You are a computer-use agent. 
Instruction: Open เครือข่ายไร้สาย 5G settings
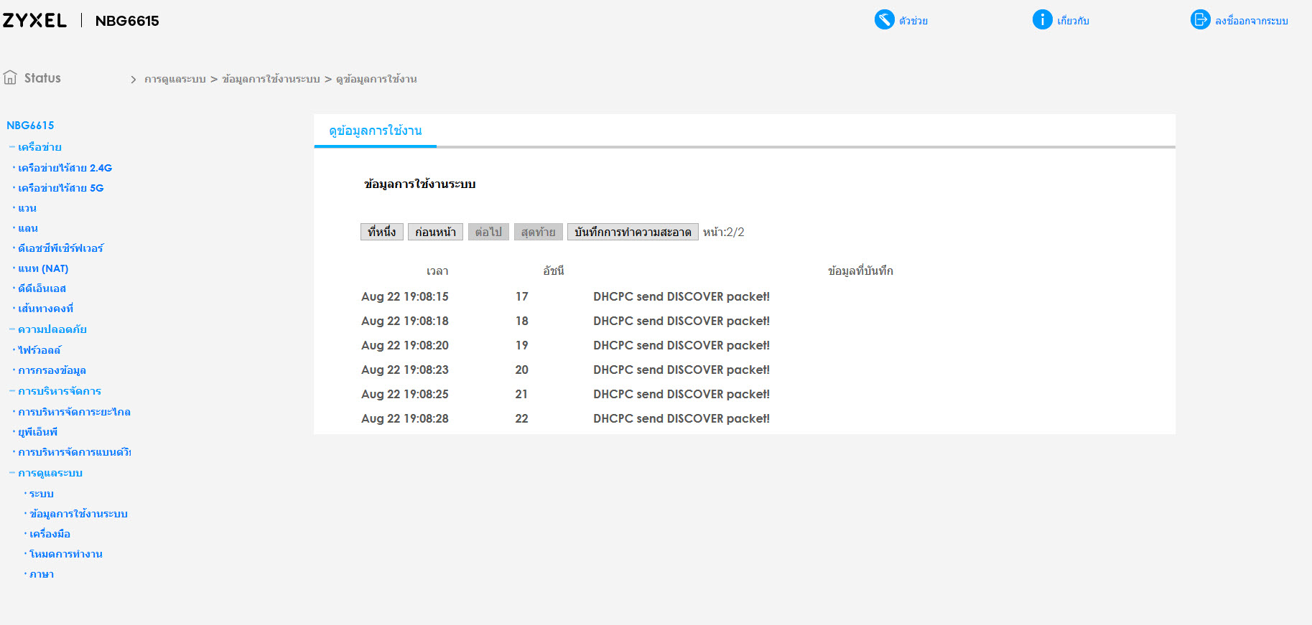click(x=60, y=188)
